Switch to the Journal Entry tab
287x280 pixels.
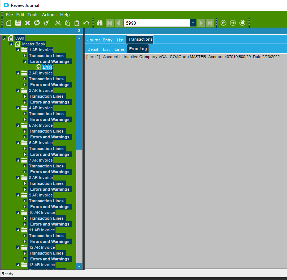click(x=100, y=40)
